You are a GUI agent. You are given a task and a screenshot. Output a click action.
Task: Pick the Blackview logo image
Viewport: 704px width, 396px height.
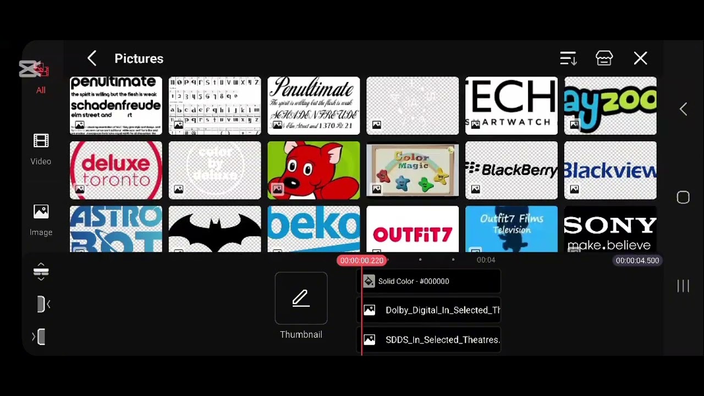610,170
